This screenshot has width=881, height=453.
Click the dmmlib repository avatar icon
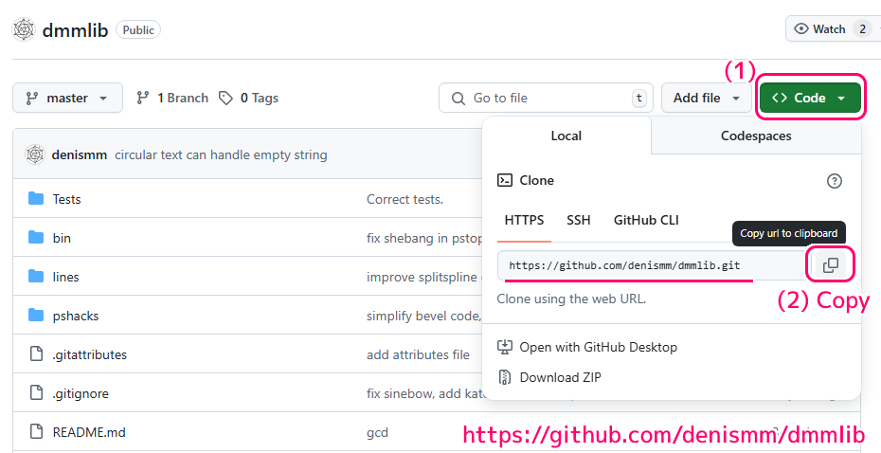point(24,29)
